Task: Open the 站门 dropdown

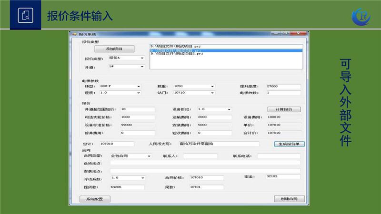Action: 212,93
